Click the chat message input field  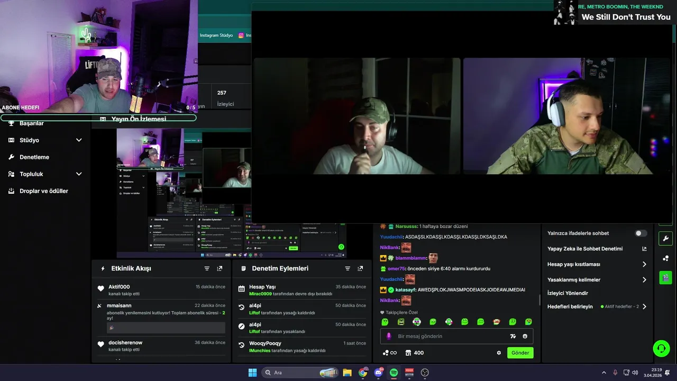456,336
